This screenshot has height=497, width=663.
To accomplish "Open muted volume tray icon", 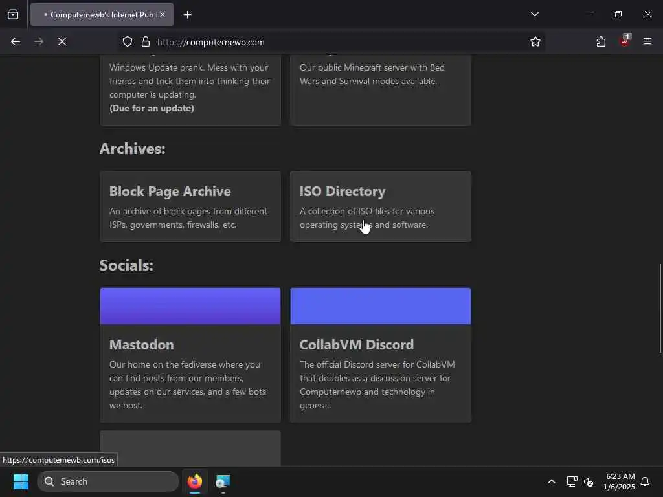I will pos(589,481).
